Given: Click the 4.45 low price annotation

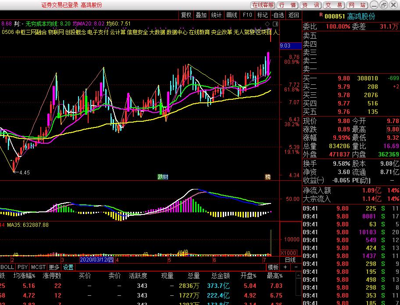Looking at the screenshot, I should pos(24,173).
